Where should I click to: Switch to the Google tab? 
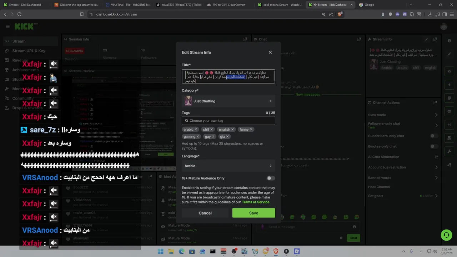pos(381,5)
